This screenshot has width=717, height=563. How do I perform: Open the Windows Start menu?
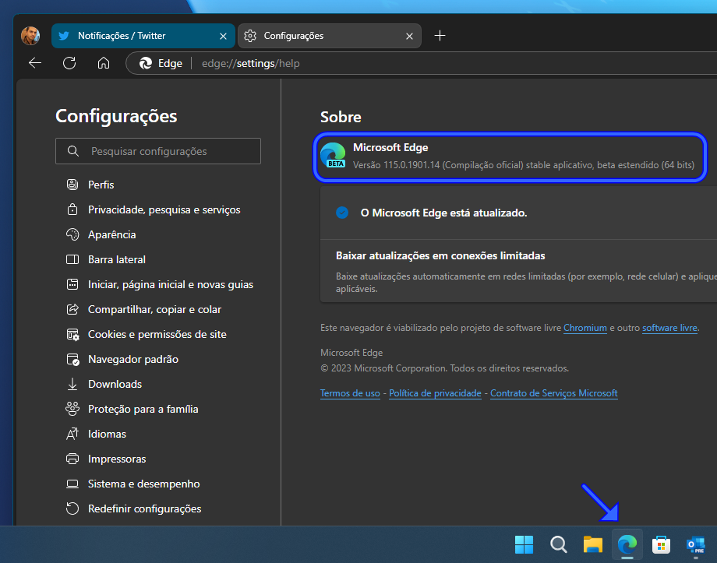[524, 544]
